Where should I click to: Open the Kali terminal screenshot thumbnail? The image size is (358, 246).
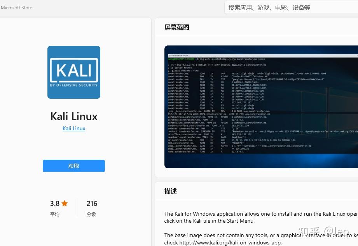point(261,107)
